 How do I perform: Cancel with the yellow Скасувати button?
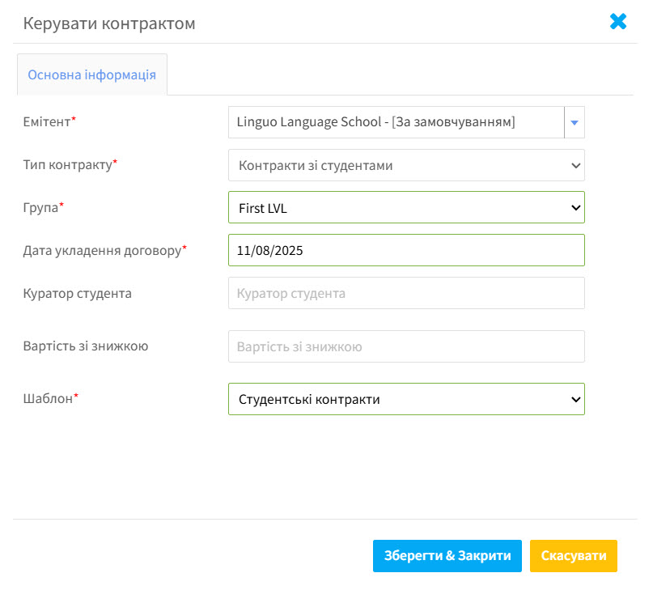(x=574, y=556)
